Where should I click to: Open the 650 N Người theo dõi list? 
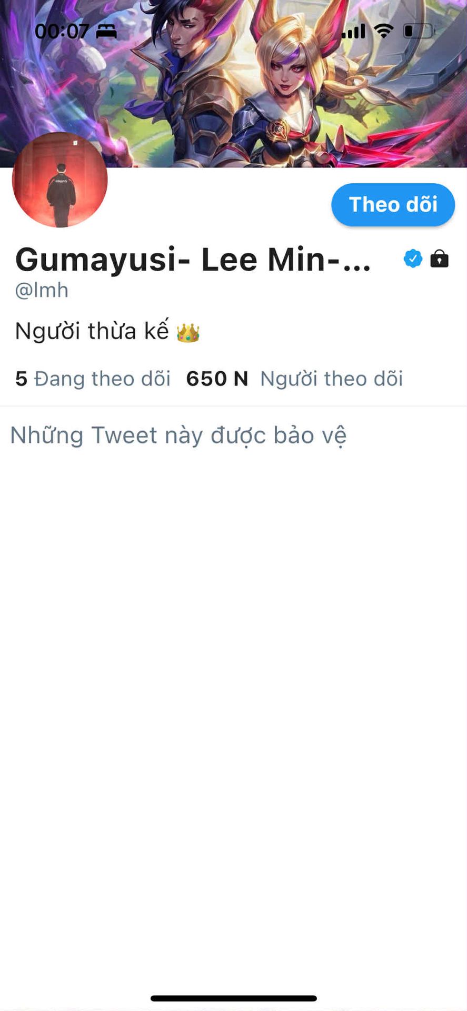[294, 379]
